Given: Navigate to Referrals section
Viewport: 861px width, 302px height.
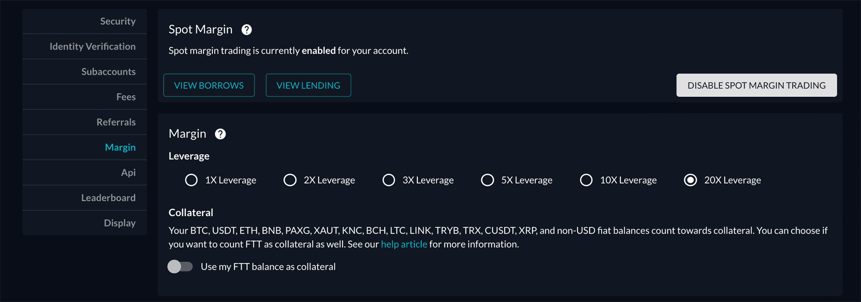Looking at the screenshot, I should click(116, 122).
